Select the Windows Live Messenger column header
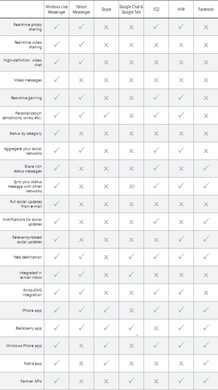 (56, 9)
